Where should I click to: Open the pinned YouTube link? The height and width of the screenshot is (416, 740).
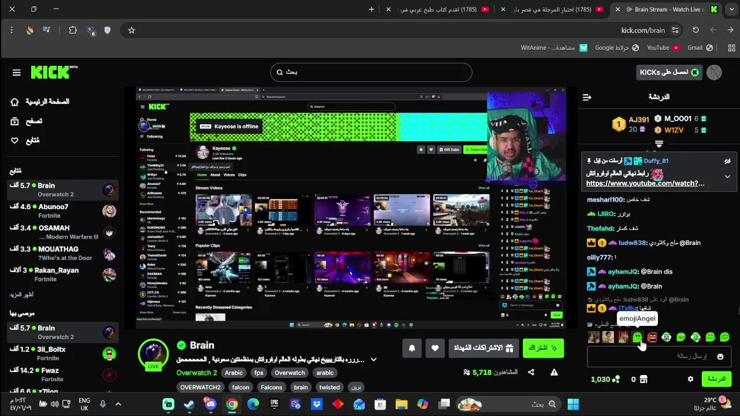click(x=645, y=183)
